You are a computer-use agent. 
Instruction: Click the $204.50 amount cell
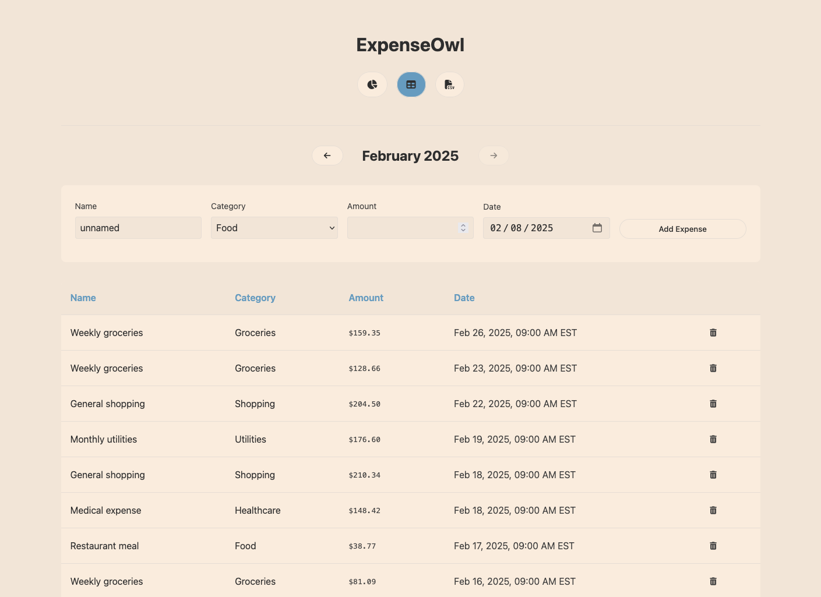coord(365,404)
